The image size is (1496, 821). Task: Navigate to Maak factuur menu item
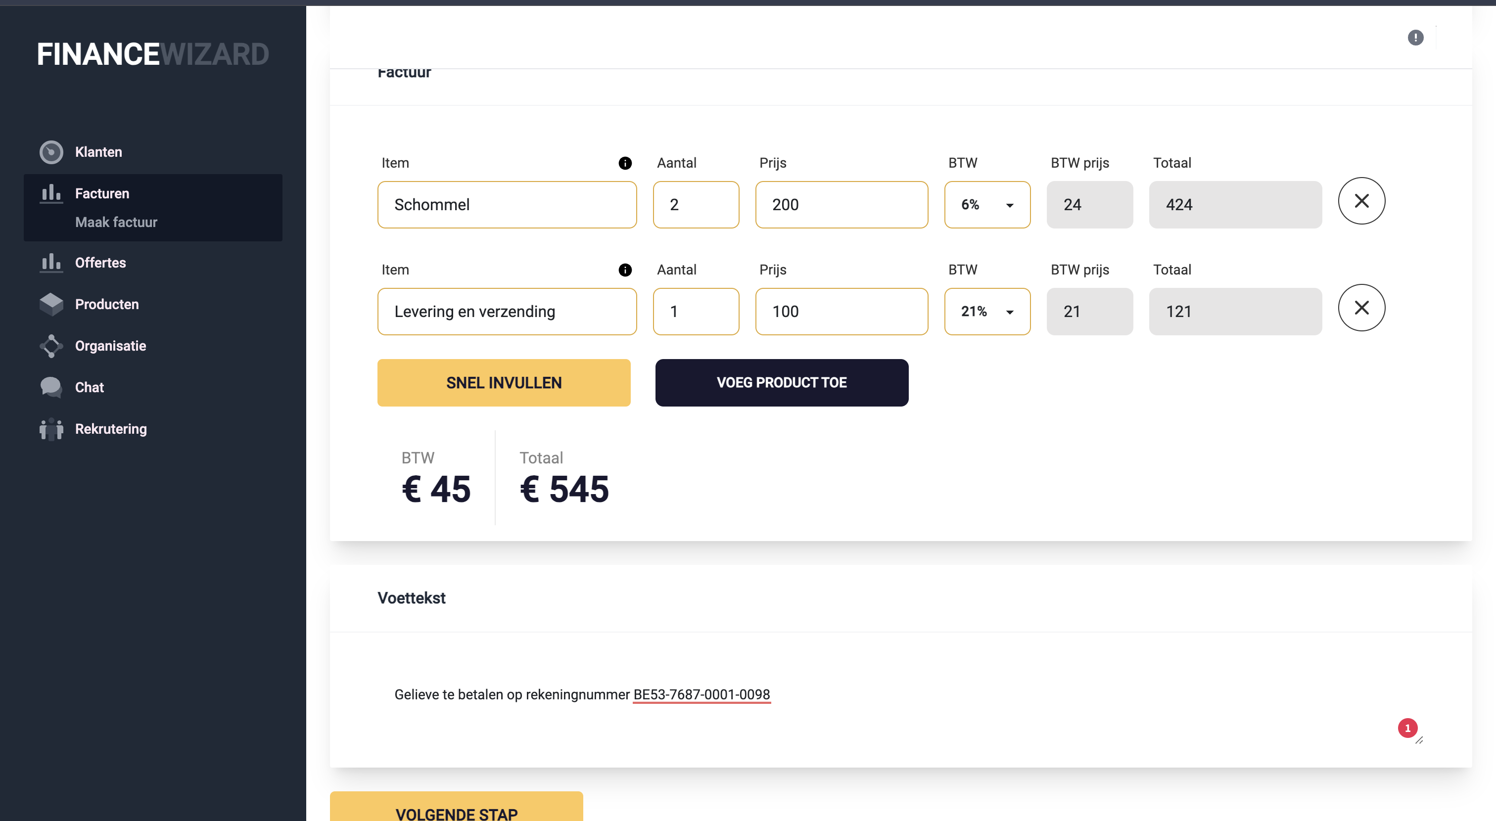pyautogui.click(x=115, y=223)
